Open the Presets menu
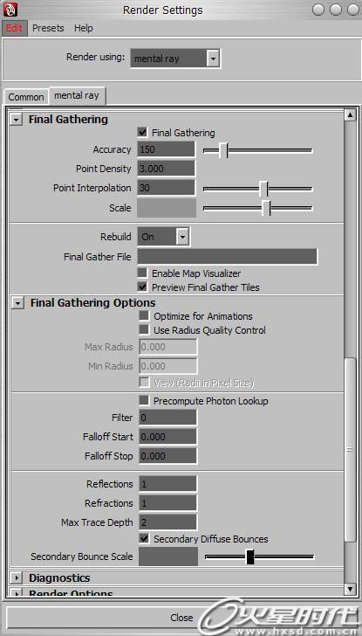Screen dimensions: 362x636 pos(48,28)
